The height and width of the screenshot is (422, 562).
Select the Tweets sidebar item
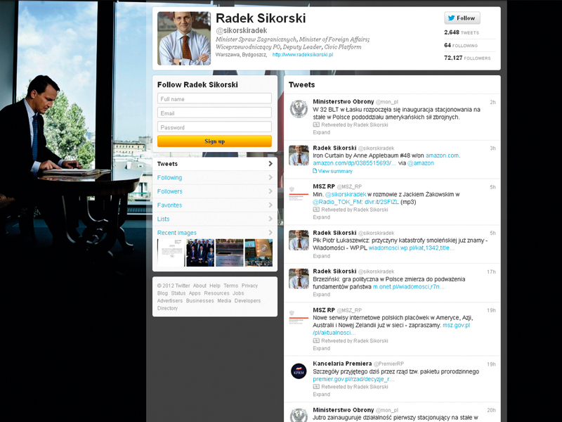pos(214,164)
